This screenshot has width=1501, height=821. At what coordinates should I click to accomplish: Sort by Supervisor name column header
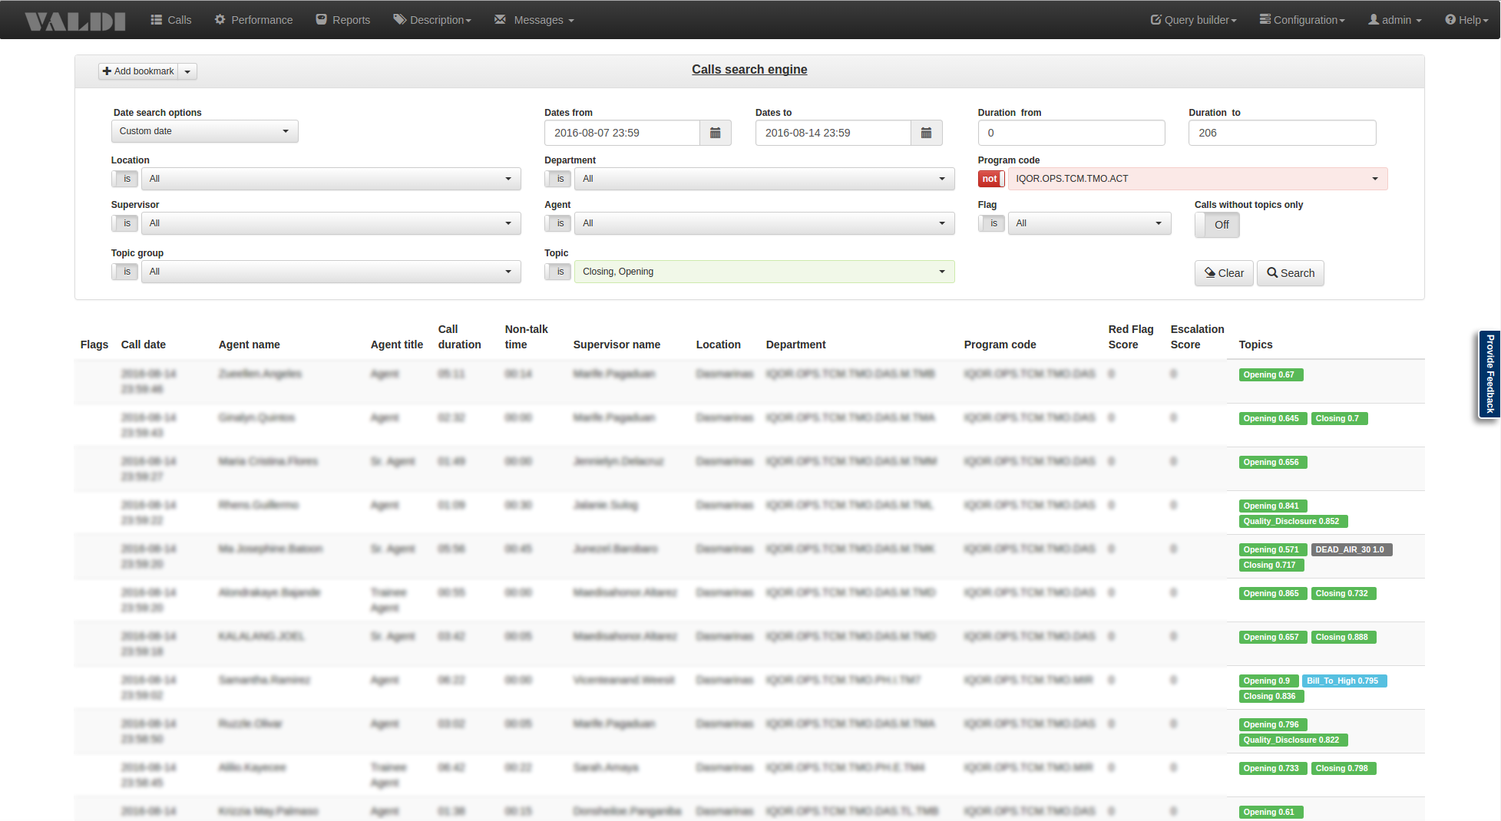[617, 345]
